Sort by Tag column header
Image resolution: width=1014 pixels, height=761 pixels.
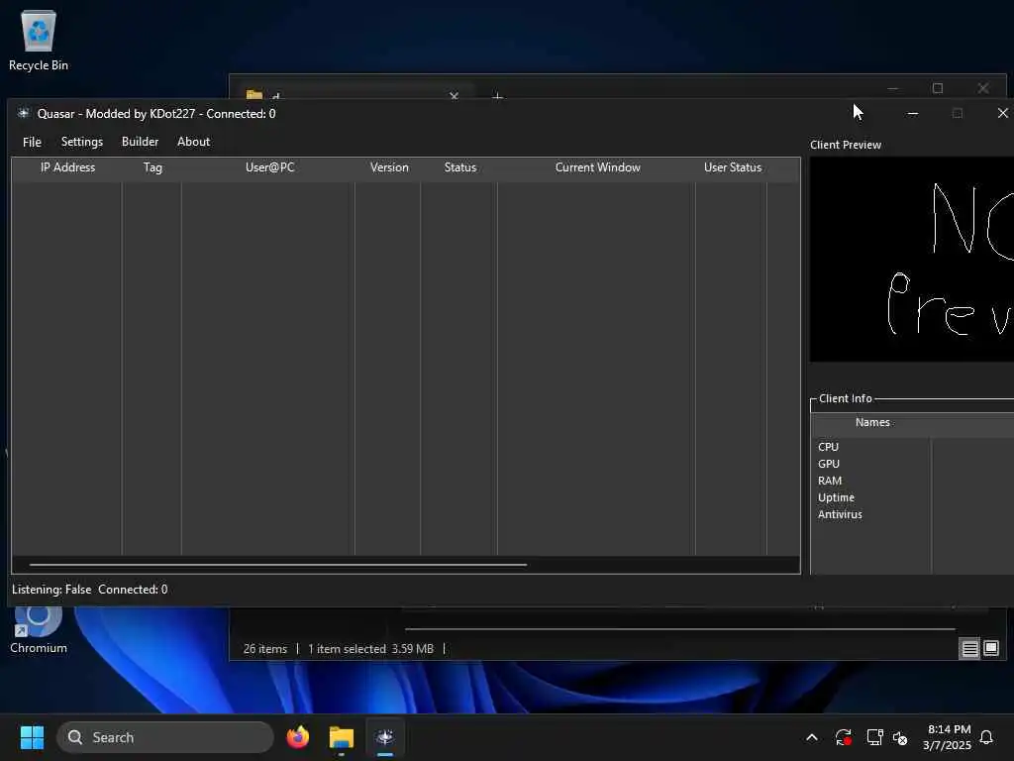pyautogui.click(x=152, y=167)
